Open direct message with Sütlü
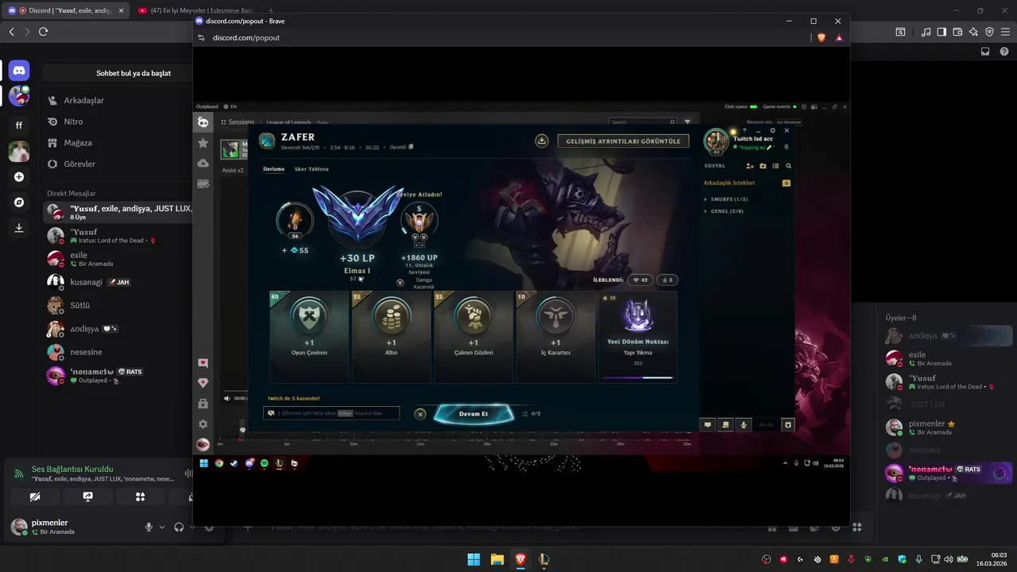This screenshot has height=572, width=1017. pyautogui.click(x=117, y=305)
